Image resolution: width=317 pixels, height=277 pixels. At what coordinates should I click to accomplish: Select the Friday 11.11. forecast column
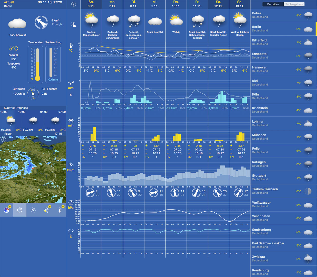tap(197, 4)
